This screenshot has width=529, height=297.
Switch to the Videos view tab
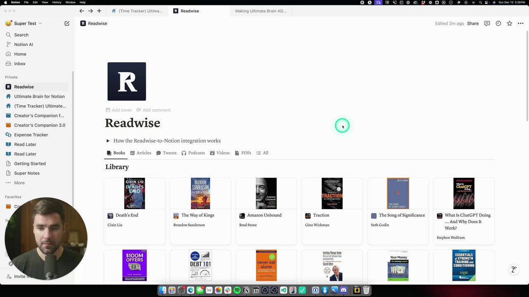click(x=219, y=153)
